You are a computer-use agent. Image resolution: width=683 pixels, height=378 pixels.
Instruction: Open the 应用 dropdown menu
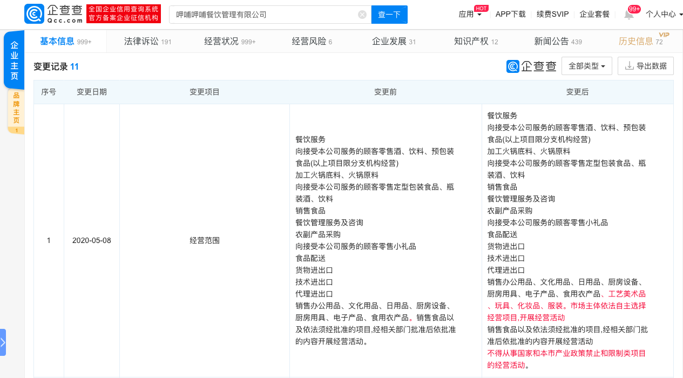click(x=470, y=15)
